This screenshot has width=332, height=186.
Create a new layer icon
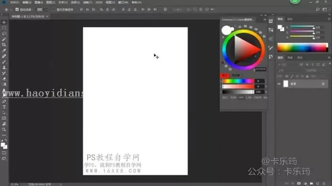[x=317, y=184]
